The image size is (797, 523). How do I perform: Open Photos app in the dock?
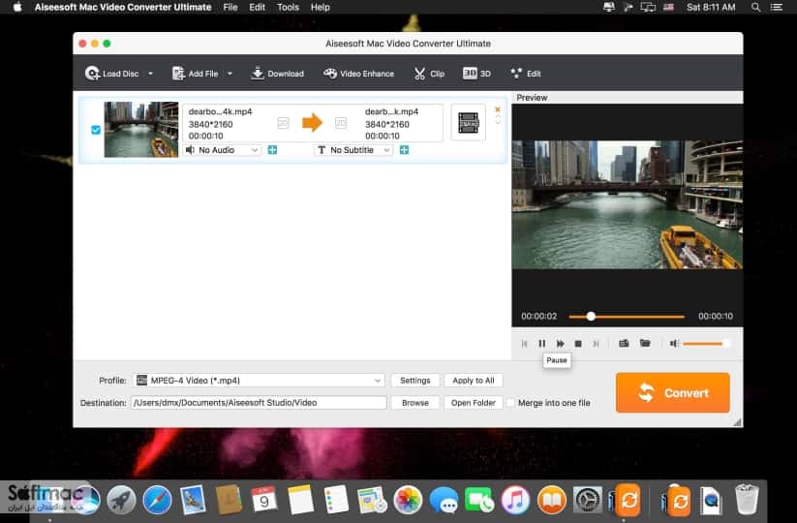tap(408, 500)
